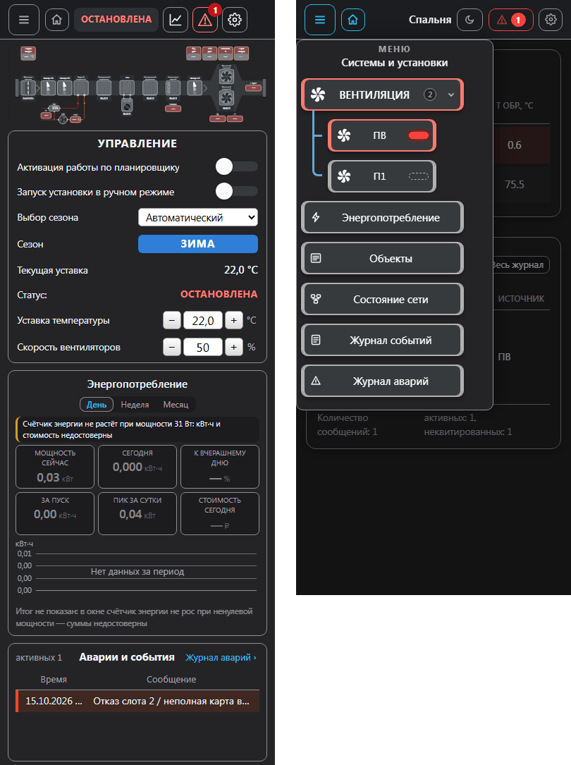Open Выбор сезона dropdown Автоматический
This screenshot has width=571, height=765.
point(198,218)
